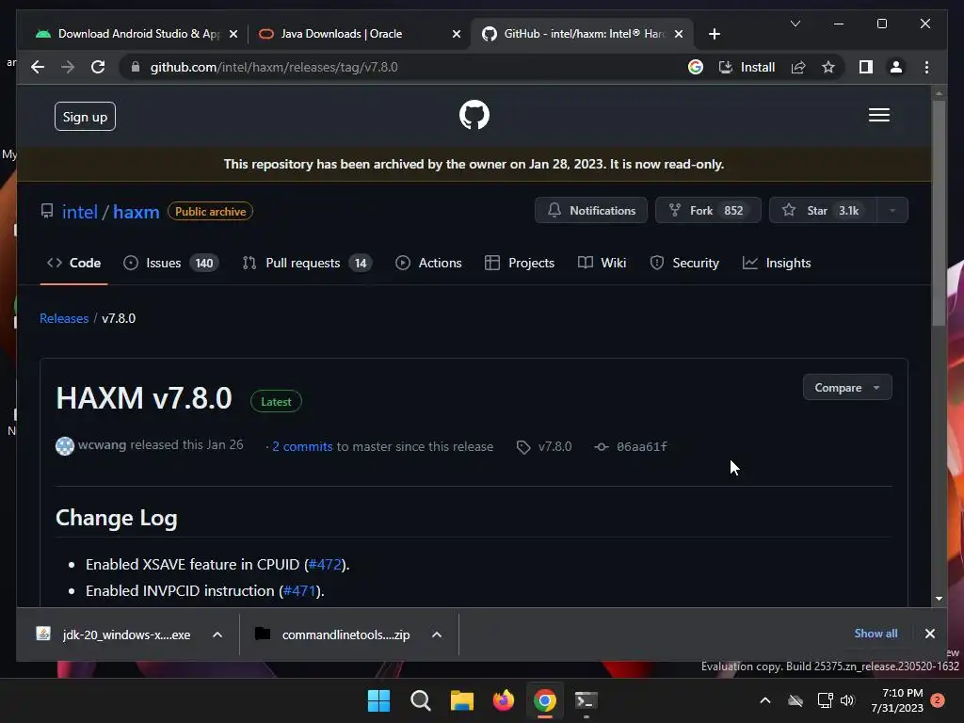The width and height of the screenshot is (964, 723).
Task: Click wcwang's avatar image
Action: 65,445
